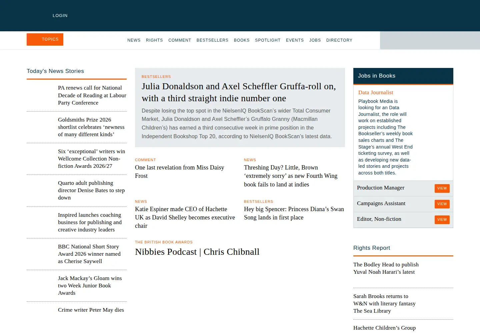The width and height of the screenshot is (480, 333).
Task: Open the Rights Report section heading
Action: tap(372, 248)
